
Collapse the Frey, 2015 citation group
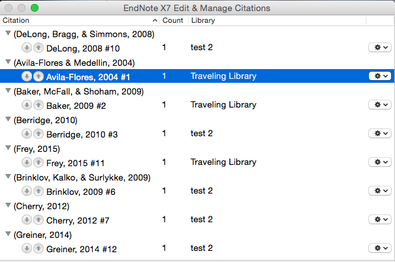coord(7,149)
